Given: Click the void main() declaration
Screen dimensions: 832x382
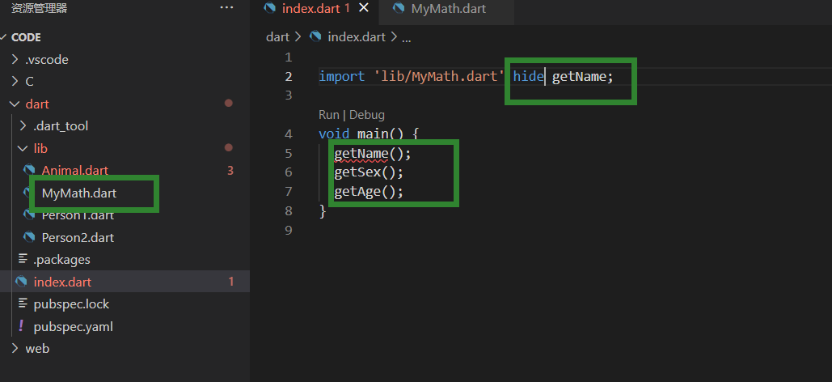Looking at the screenshot, I should tap(368, 134).
